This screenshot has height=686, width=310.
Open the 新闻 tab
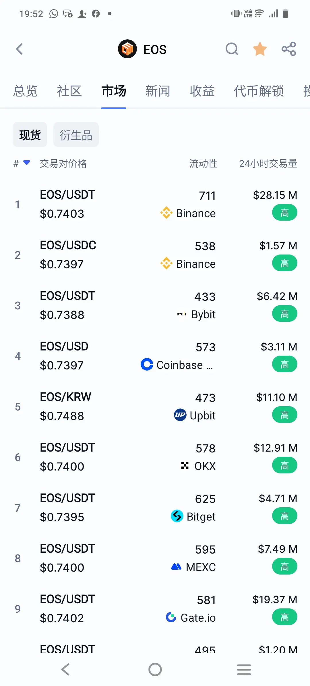coord(158,91)
